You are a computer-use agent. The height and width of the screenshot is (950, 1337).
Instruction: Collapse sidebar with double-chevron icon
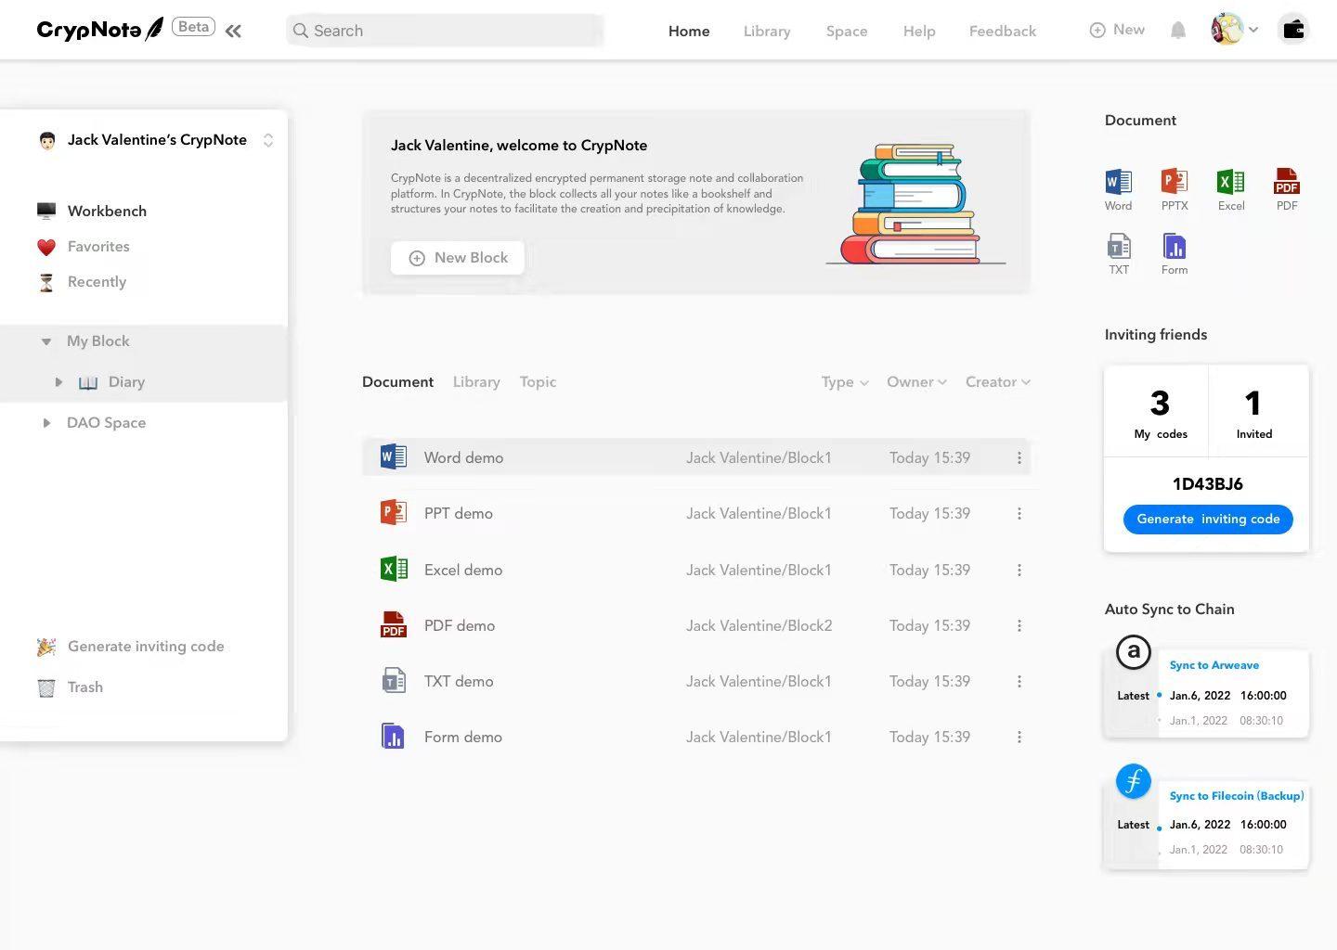tap(233, 31)
